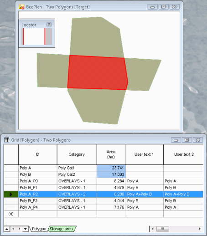Go to previous tab arrow
This screenshot has width=207, height=236.
(13, 229)
